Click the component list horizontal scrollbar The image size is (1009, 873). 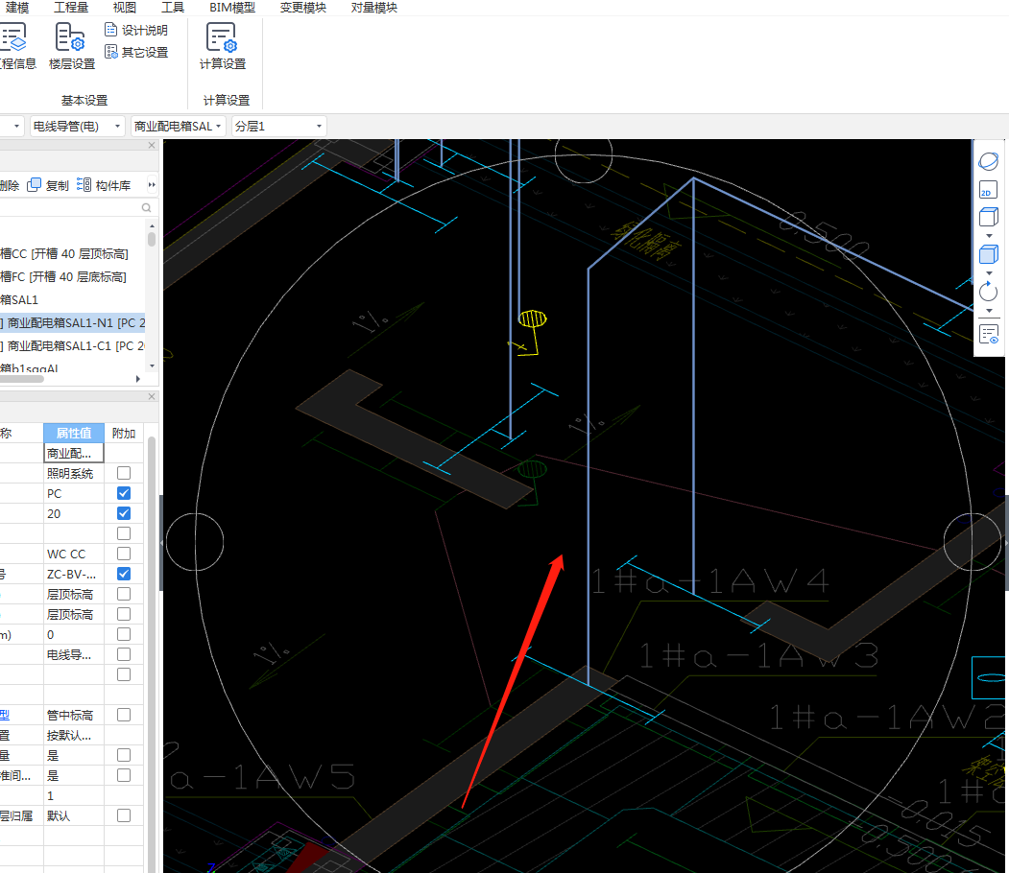(22, 379)
